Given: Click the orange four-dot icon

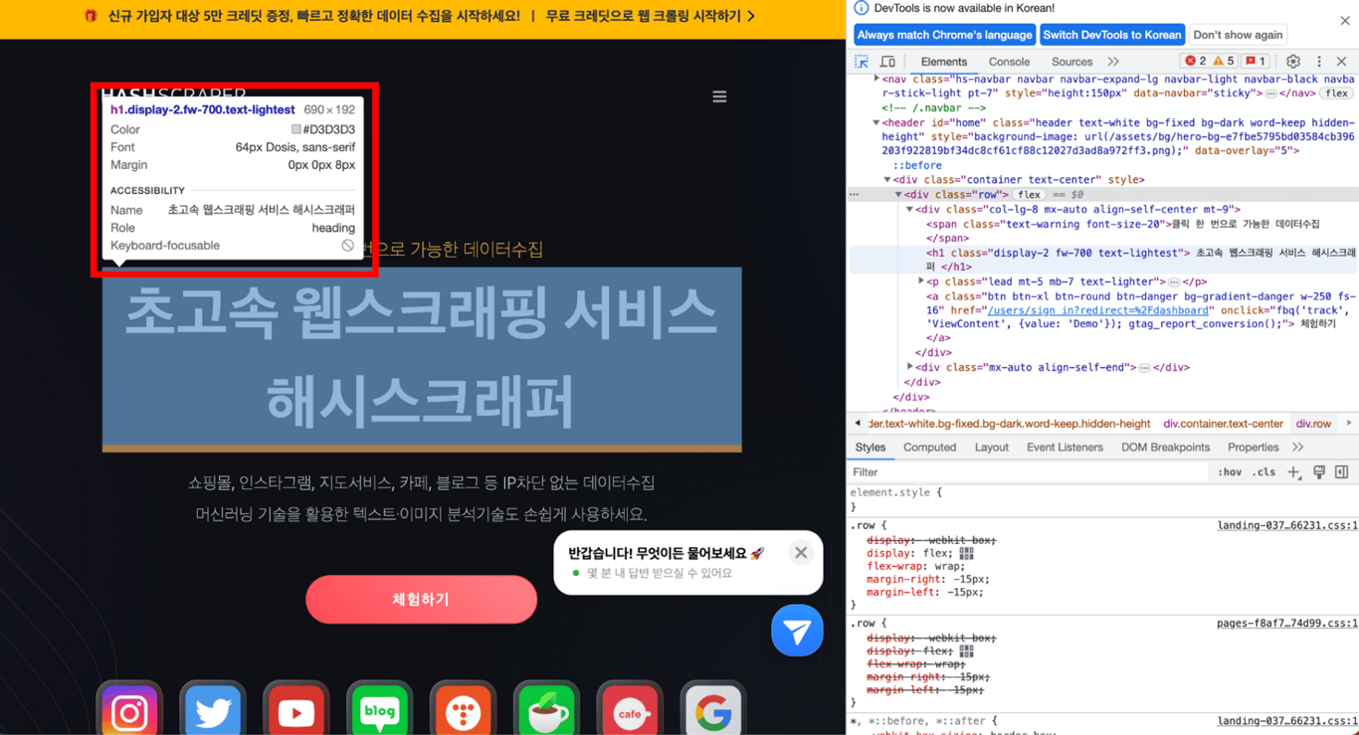Looking at the screenshot, I should click(x=464, y=712).
